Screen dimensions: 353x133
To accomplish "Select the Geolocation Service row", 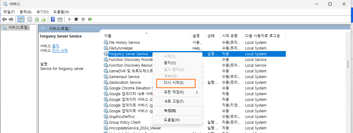I will [195, 82].
